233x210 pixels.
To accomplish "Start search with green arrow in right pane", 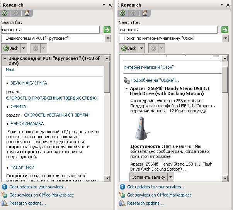I will tap(225, 30).
